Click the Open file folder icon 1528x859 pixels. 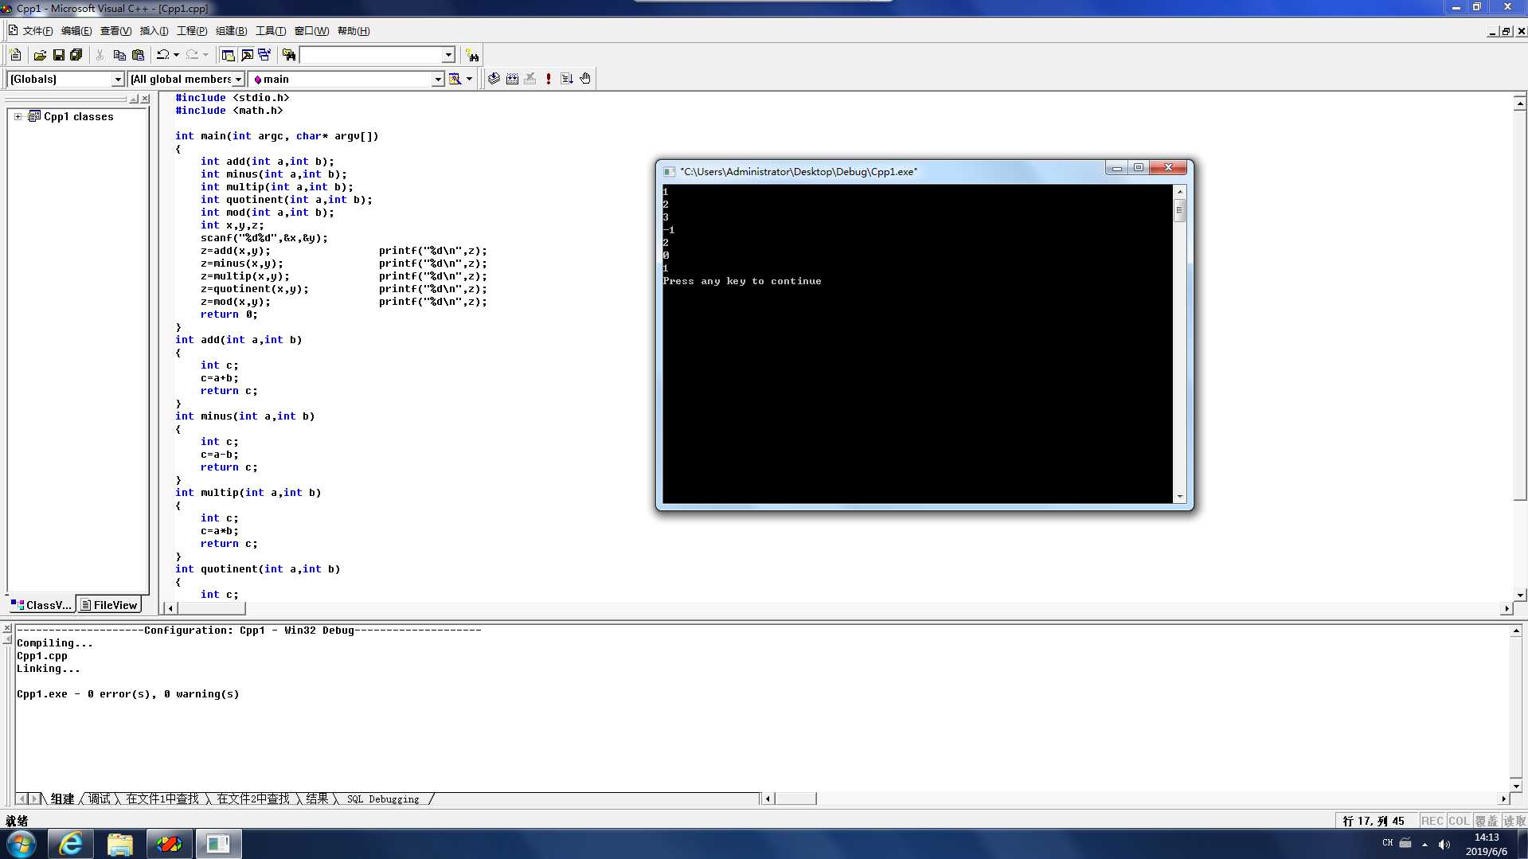pos(40,55)
